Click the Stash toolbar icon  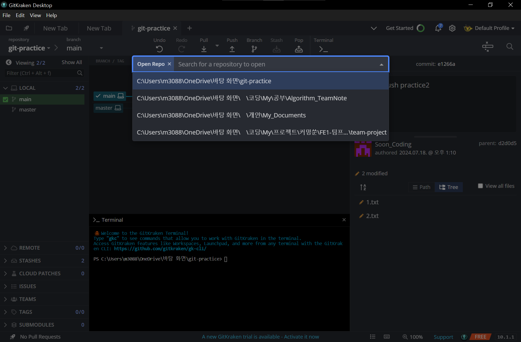coord(277,49)
